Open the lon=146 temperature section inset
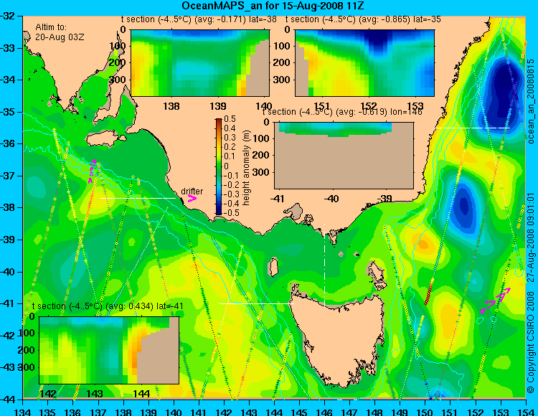 [x=344, y=156]
